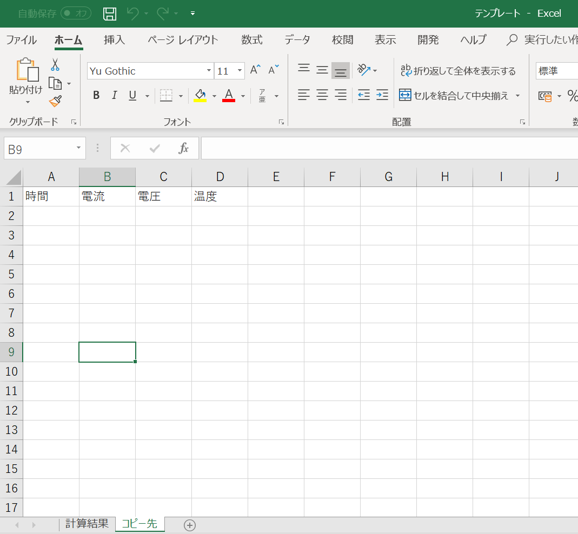Toggle bottom align for cell text

(341, 70)
